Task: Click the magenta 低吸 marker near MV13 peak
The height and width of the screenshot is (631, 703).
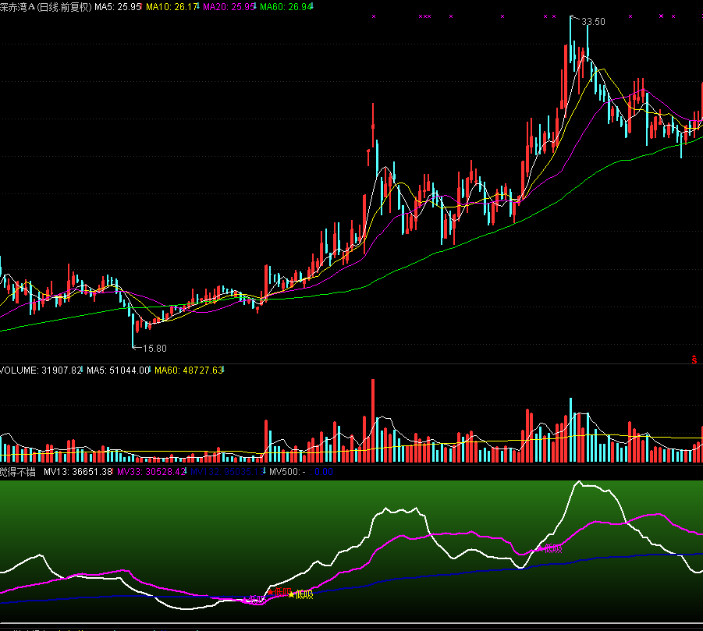Action: click(x=550, y=548)
